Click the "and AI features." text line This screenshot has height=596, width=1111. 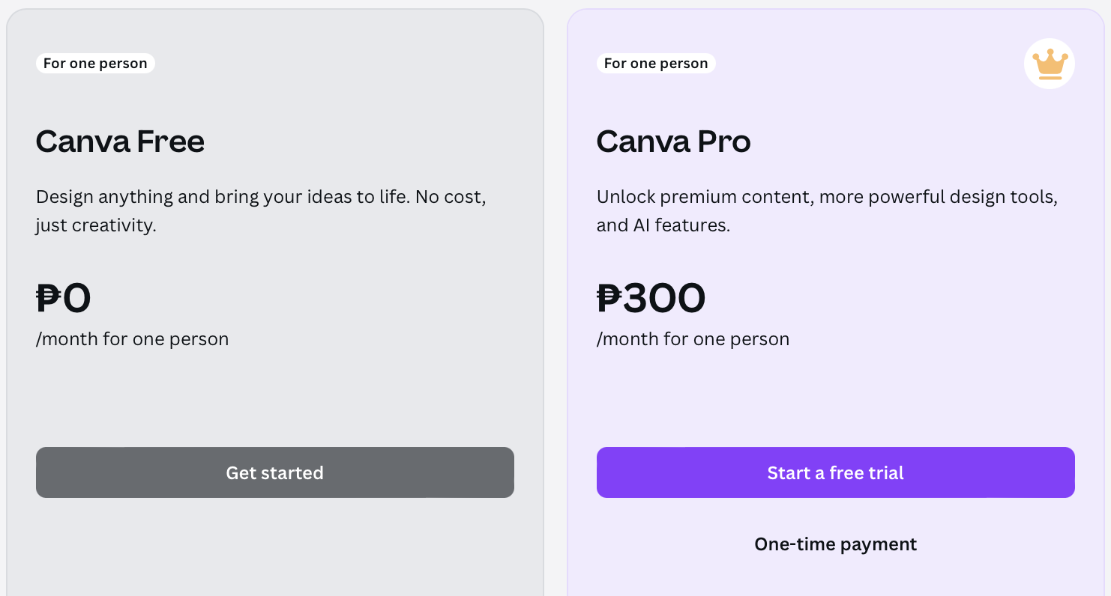point(663,225)
